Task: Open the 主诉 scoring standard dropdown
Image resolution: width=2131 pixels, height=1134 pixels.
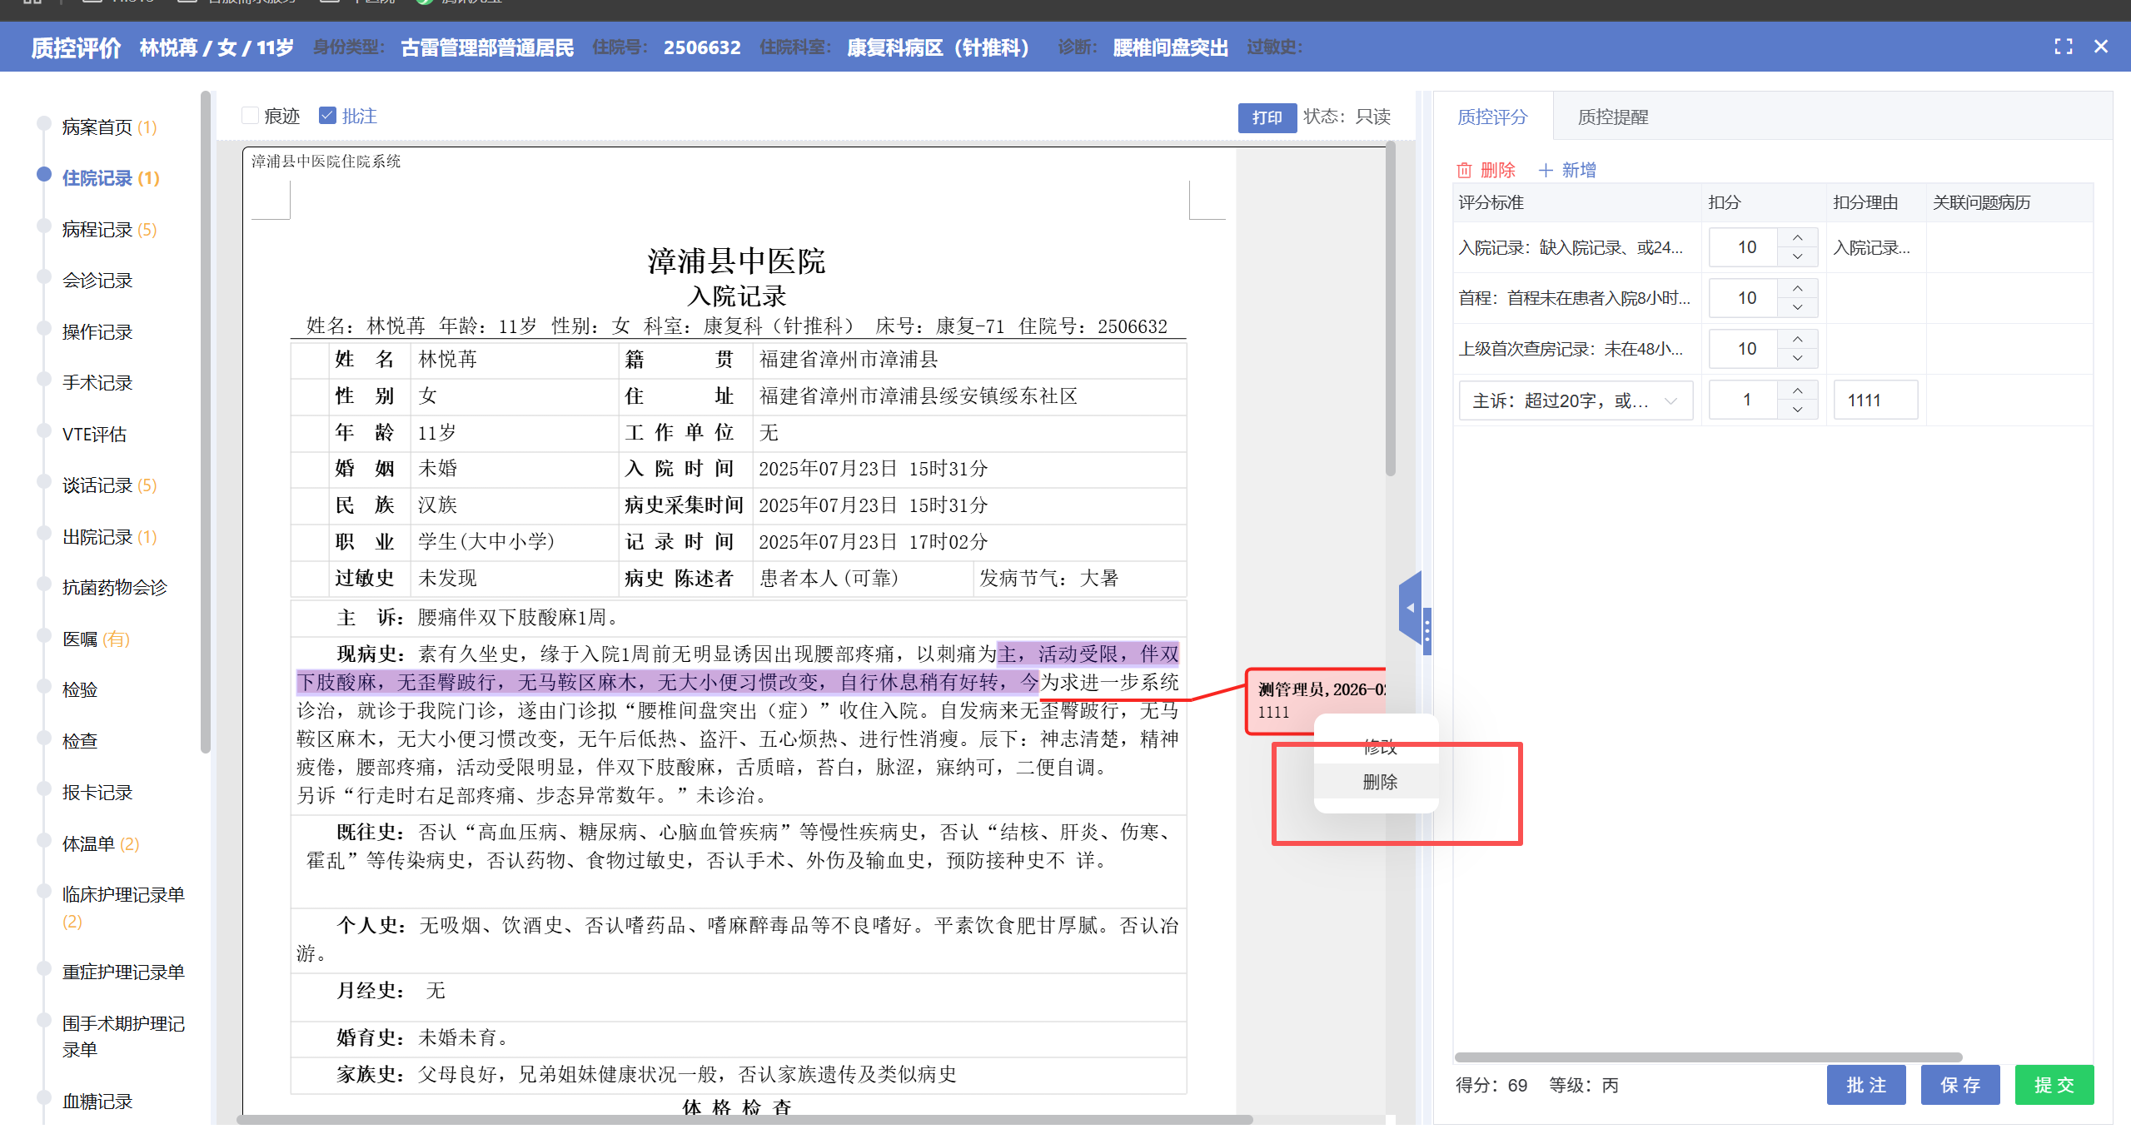Action: 1575,401
